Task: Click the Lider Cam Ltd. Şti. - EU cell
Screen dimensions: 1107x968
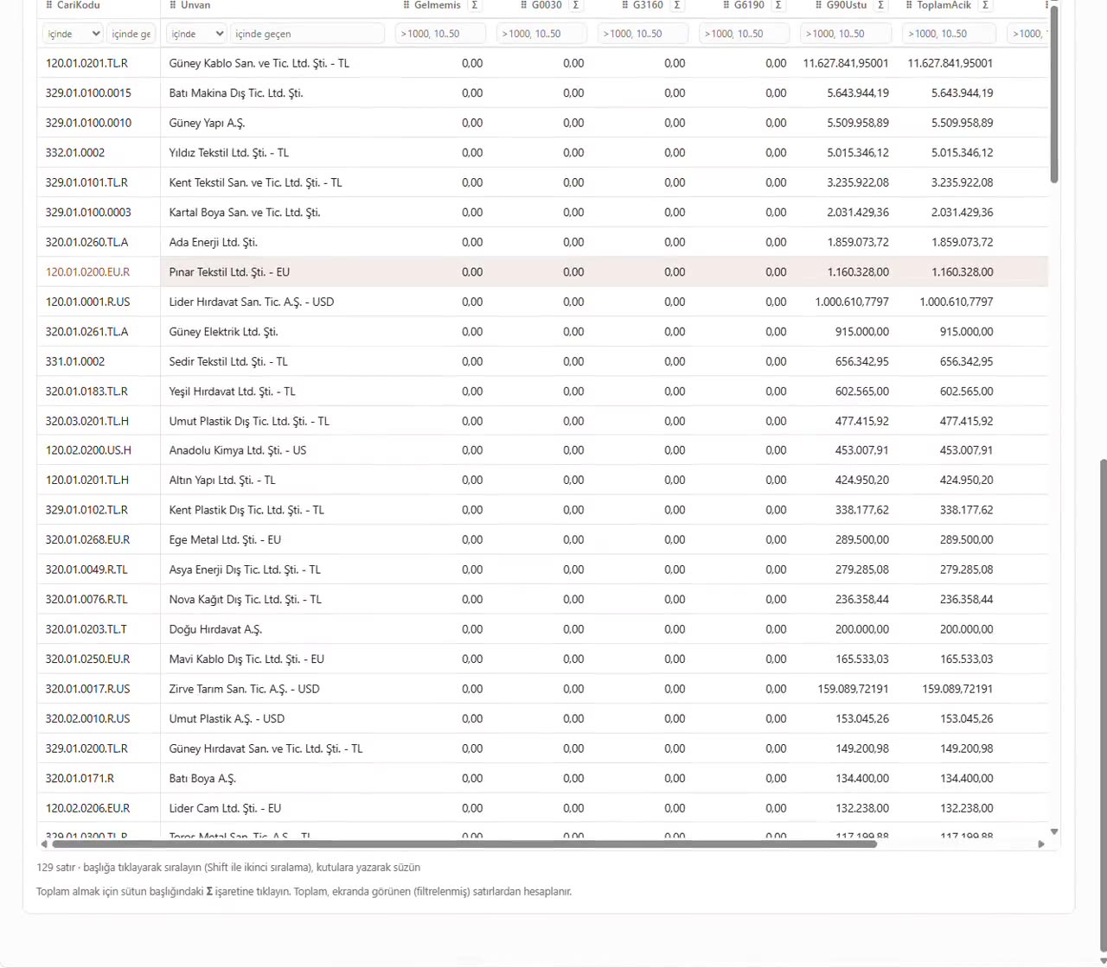Action: pos(225,808)
